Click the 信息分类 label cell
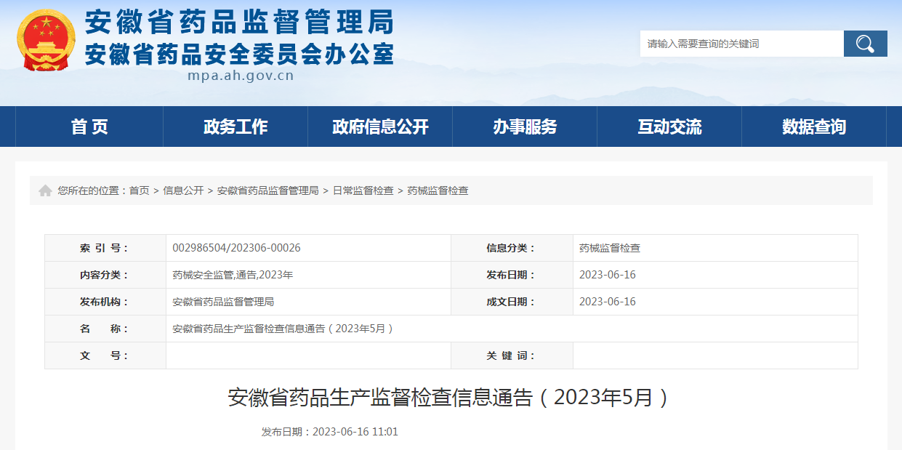 (x=512, y=248)
